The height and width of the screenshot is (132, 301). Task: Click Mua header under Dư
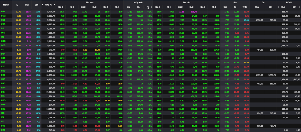click(256, 7)
